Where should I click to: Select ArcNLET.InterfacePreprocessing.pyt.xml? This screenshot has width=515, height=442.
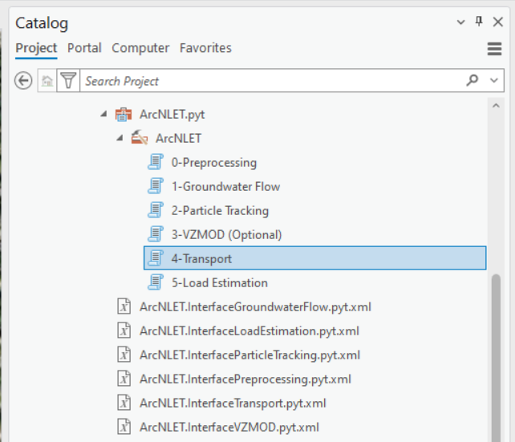coord(245,379)
